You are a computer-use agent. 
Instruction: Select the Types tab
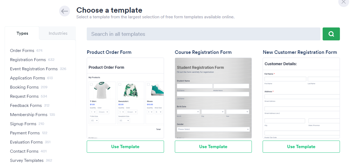[22, 33]
